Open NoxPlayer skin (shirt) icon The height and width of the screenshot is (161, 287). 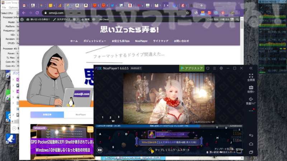[208, 68]
